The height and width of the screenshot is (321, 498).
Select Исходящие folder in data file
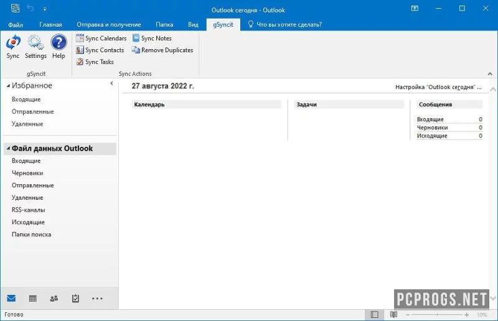coord(28,222)
